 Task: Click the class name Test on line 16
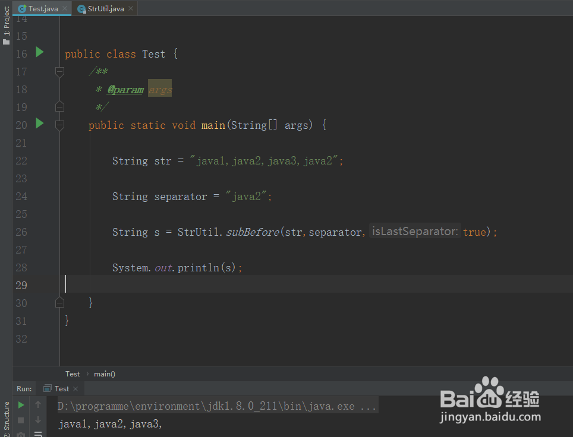tap(153, 54)
